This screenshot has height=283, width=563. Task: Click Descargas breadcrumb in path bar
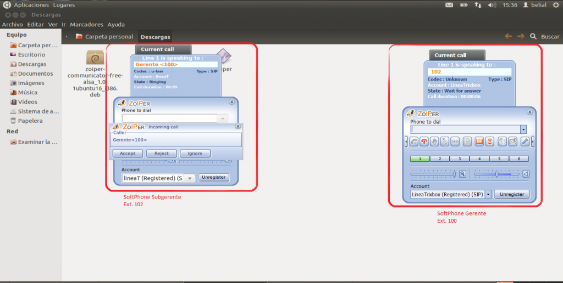pos(155,37)
